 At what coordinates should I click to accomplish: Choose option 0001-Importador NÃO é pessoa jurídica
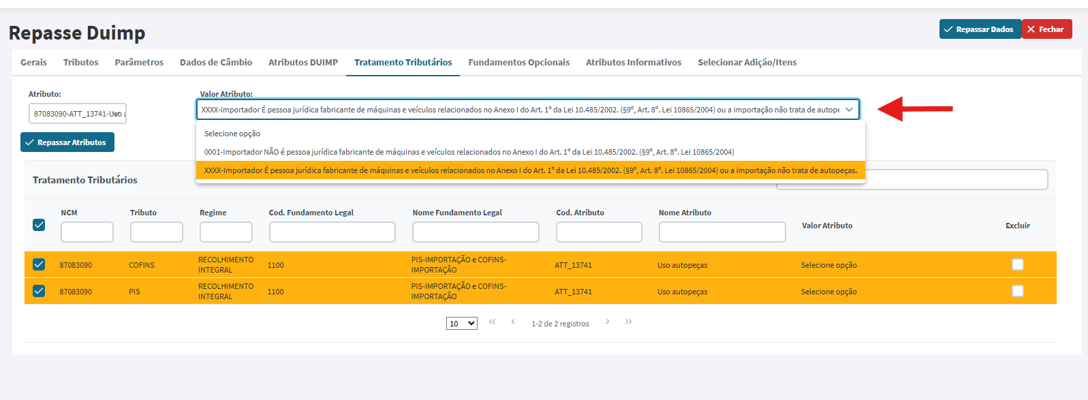coord(531,152)
